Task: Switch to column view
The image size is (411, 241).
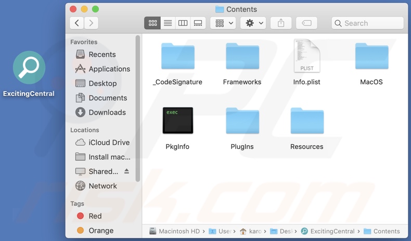Action: (183, 23)
